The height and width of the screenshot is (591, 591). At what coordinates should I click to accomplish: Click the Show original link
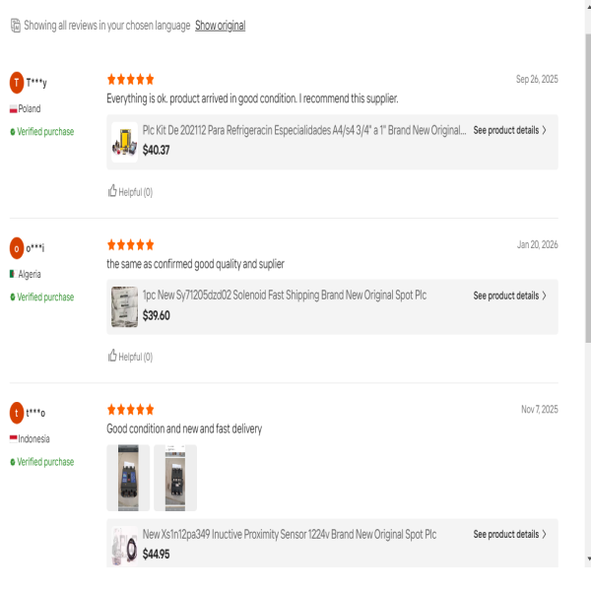coord(220,26)
